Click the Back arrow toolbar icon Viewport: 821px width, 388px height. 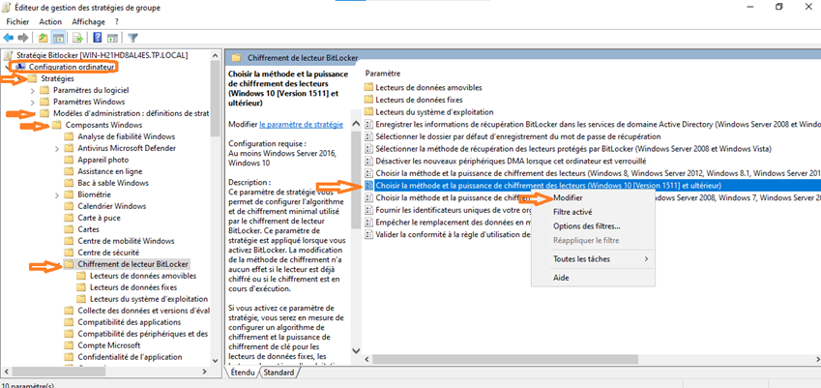9,38
